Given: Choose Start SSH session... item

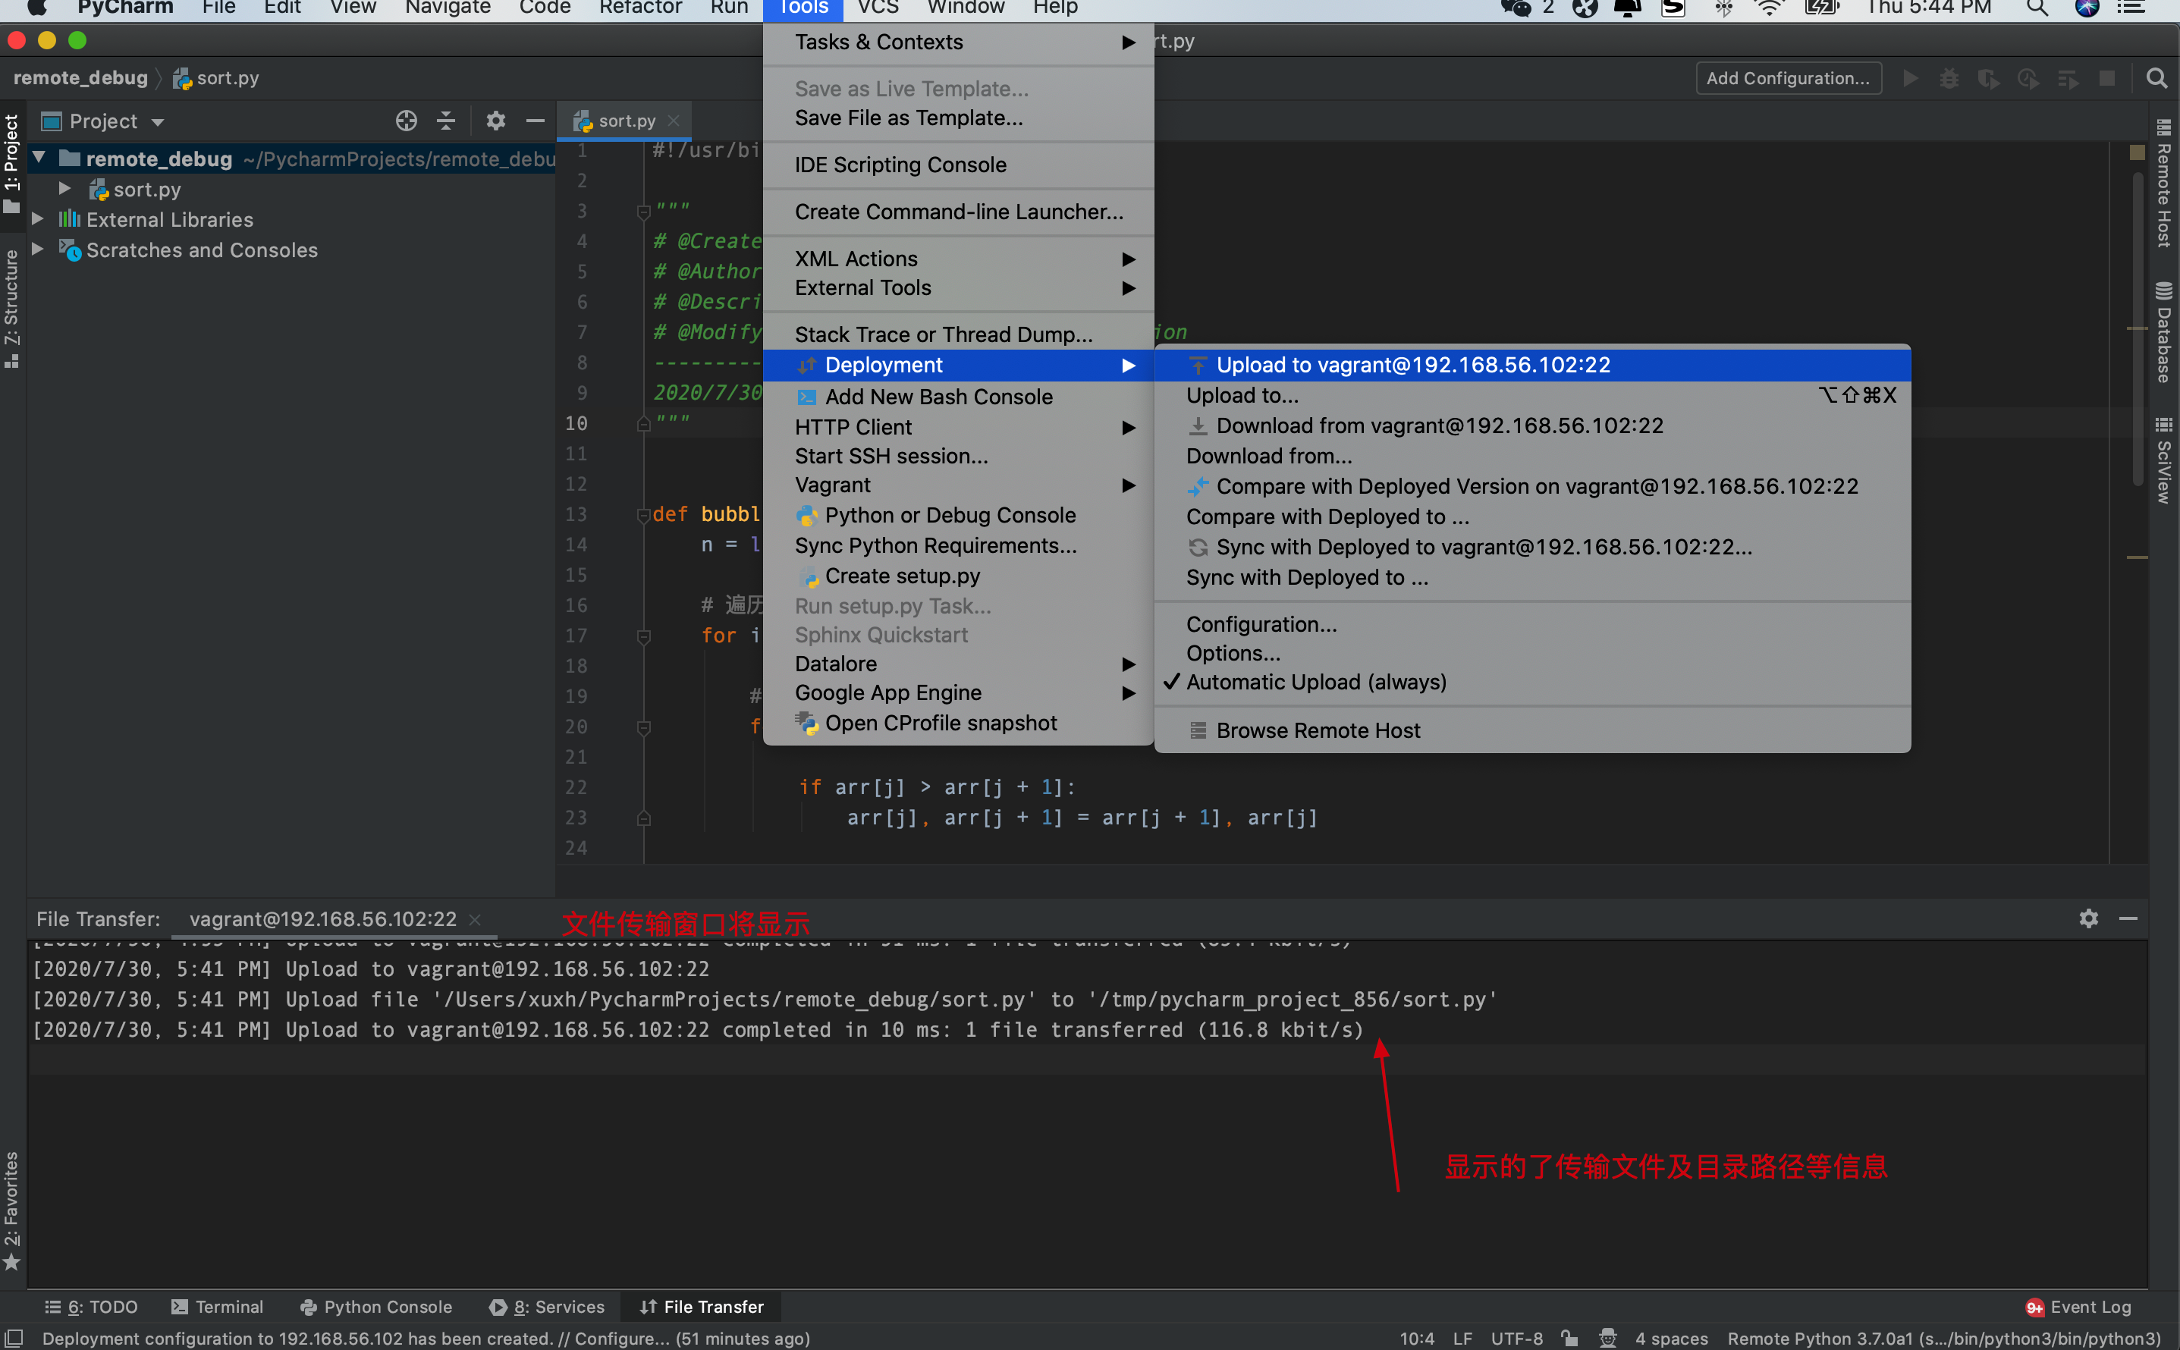Looking at the screenshot, I should click(x=959, y=457).
